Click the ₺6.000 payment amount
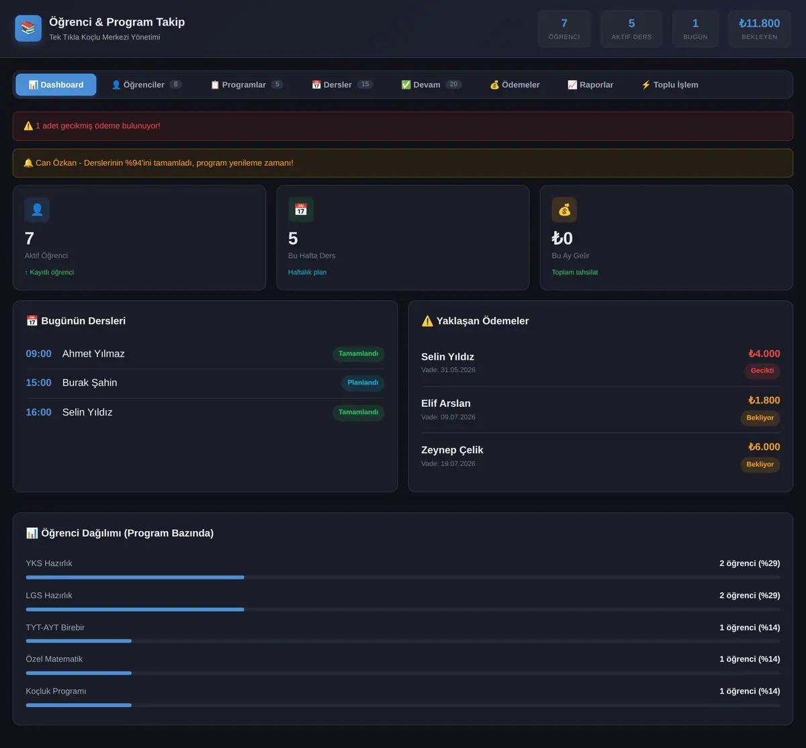This screenshot has height=748, width=806. click(x=764, y=447)
